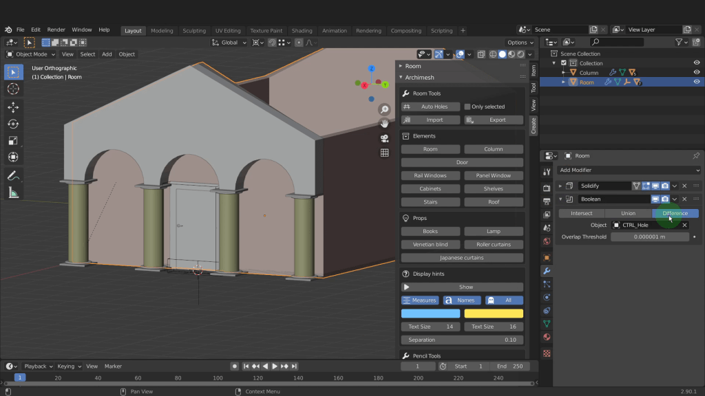Choose the Rotate tool
This screenshot has height=396, width=705.
point(13,124)
